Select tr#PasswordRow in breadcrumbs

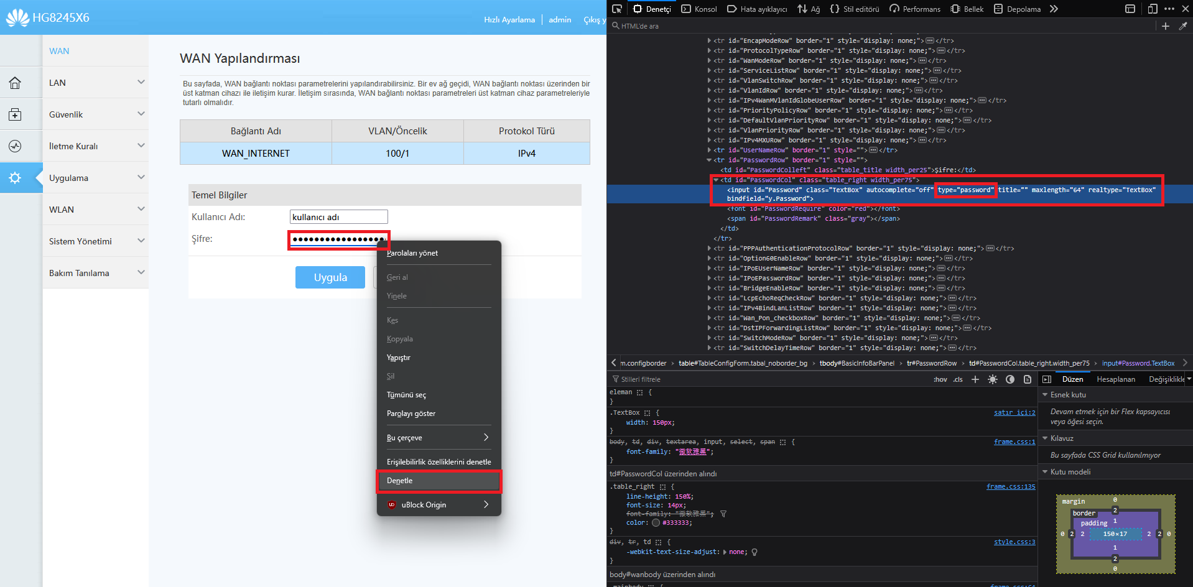pyautogui.click(x=931, y=363)
